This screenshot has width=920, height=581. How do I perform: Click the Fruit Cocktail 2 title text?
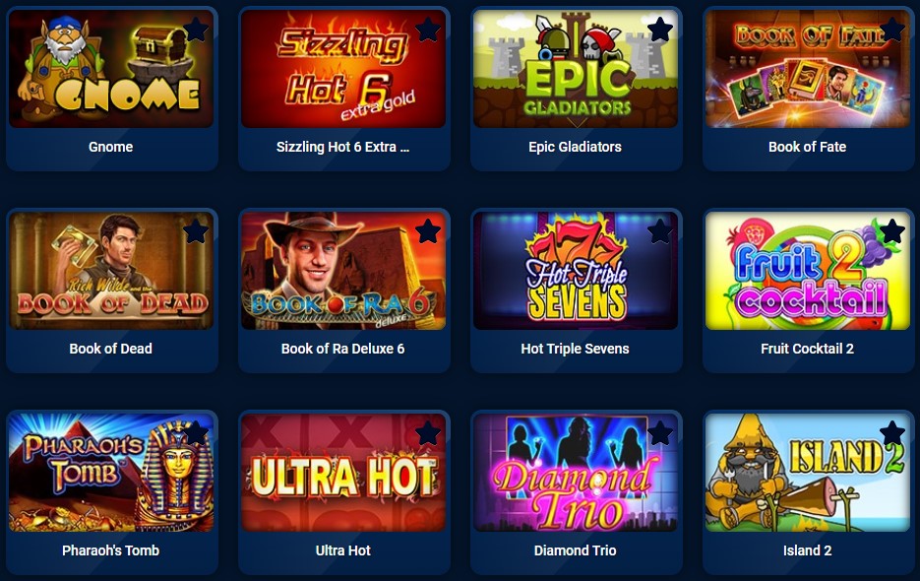pyautogui.click(x=808, y=349)
